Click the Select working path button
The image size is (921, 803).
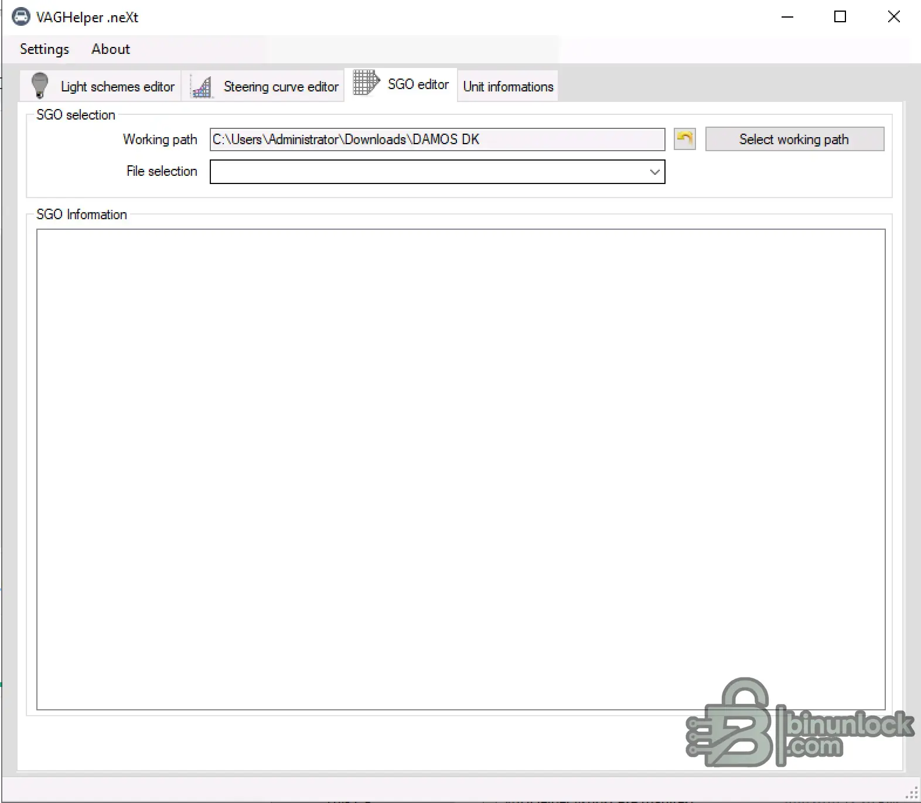click(x=794, y=139)
